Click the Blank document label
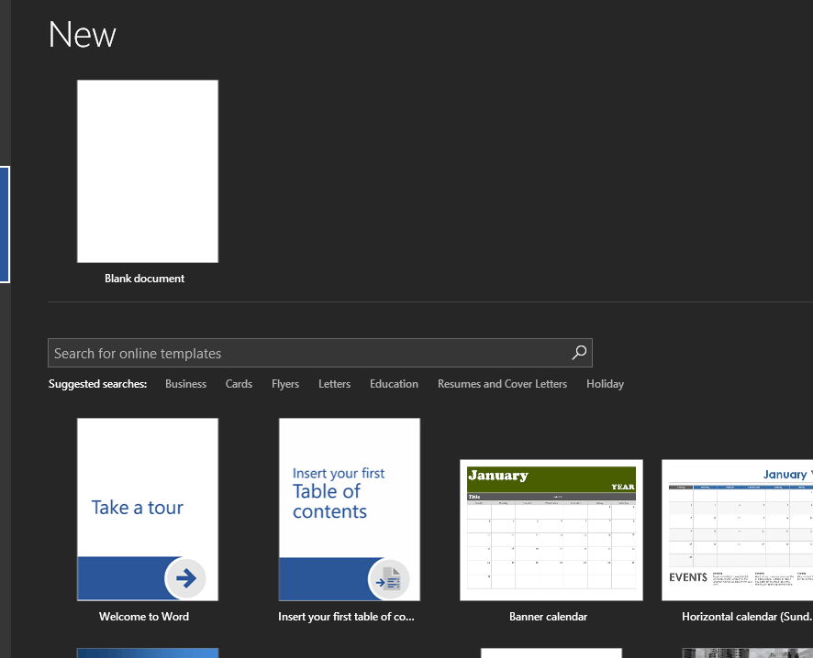The image size is (813, 658). (x=145, y=279)
